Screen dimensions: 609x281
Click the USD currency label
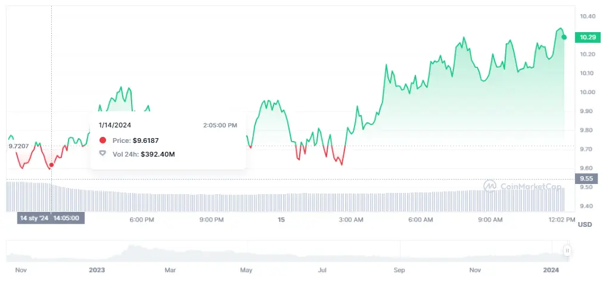point(585,224)
